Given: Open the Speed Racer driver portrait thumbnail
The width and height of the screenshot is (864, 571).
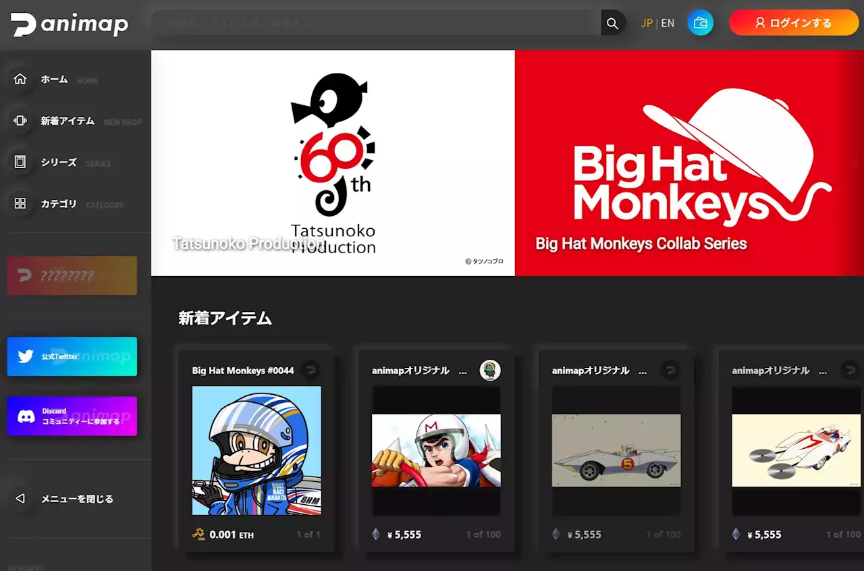Looking at the screenshot, I should (x=436, y=450).
